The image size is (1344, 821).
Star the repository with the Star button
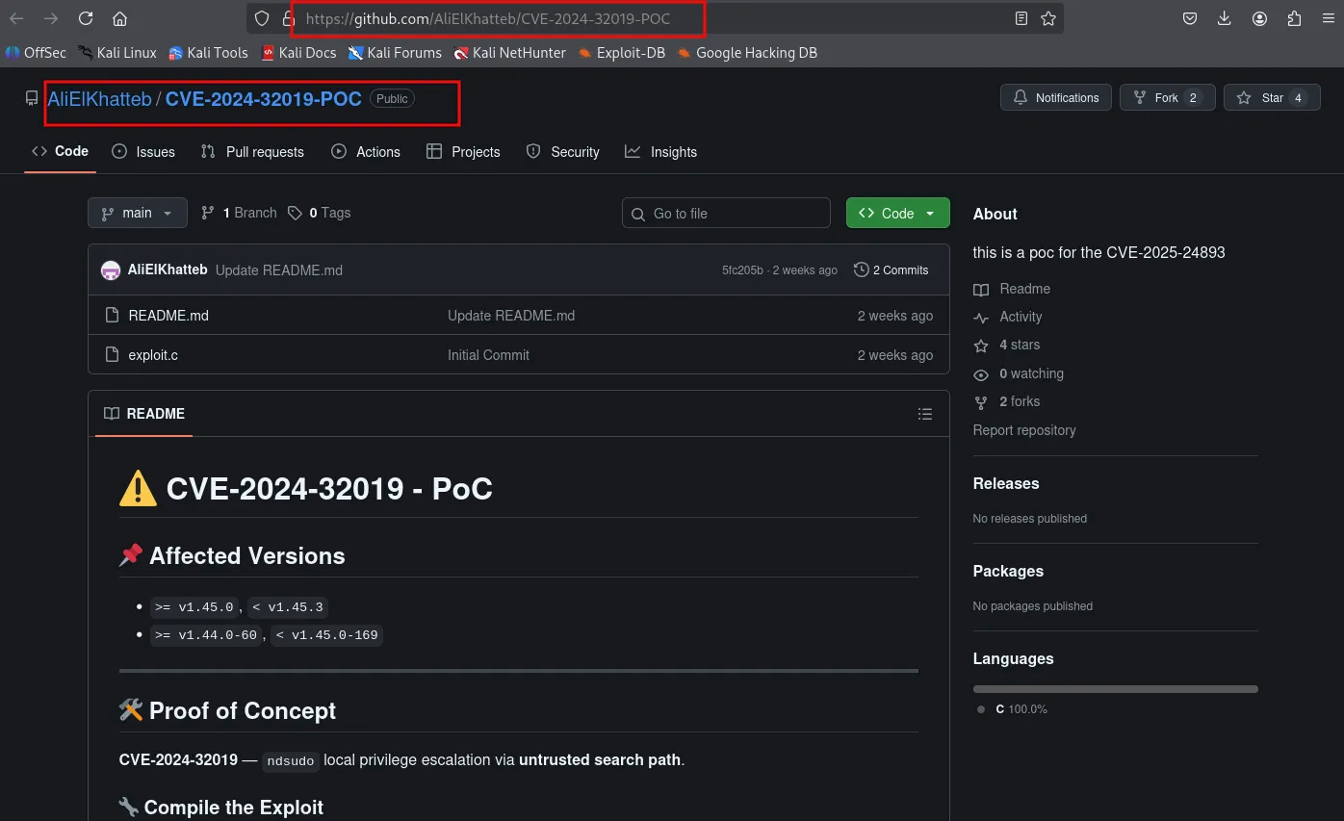tap(1272, 98)
